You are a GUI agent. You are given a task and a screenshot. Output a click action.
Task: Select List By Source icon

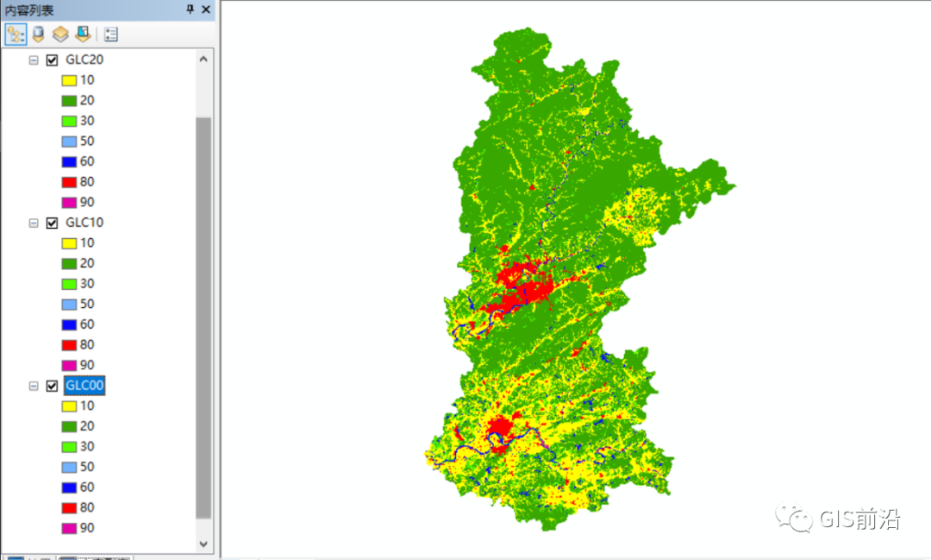(39, 34)
